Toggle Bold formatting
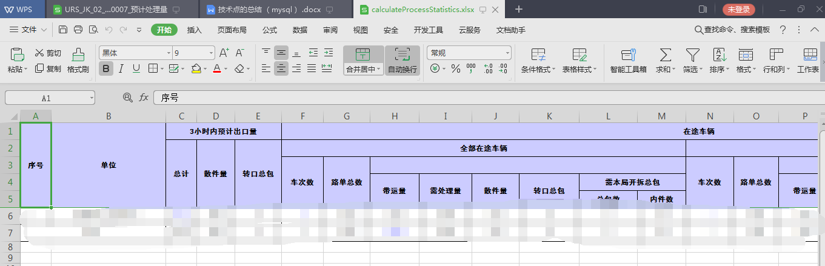Viewport: 825px width, 266px height. (106, 68)
